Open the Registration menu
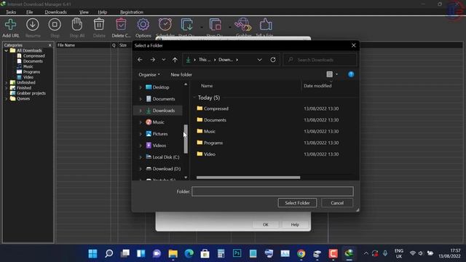Viewport: 466px width, 262px height. tap(132, 12)
